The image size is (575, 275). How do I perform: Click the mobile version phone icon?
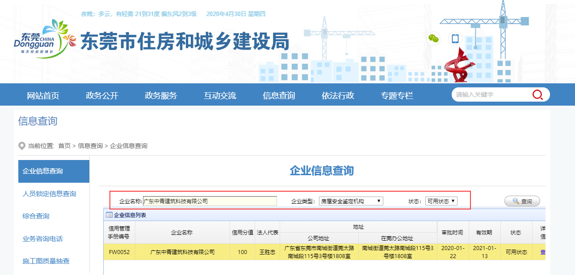pos(455,39)
